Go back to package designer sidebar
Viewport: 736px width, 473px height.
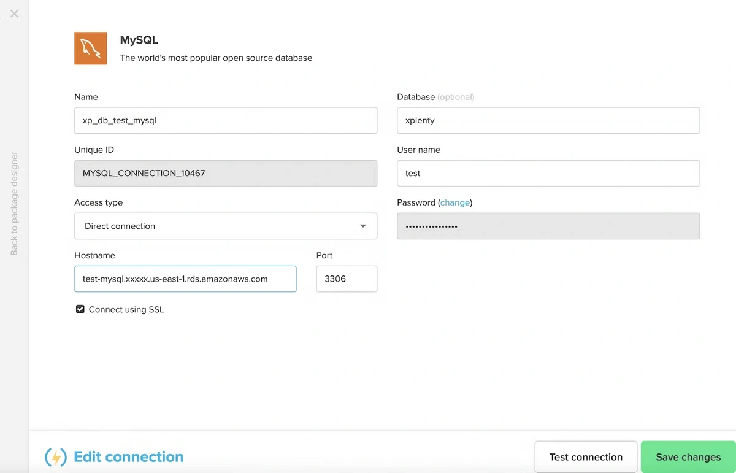[x=14, y=204]
